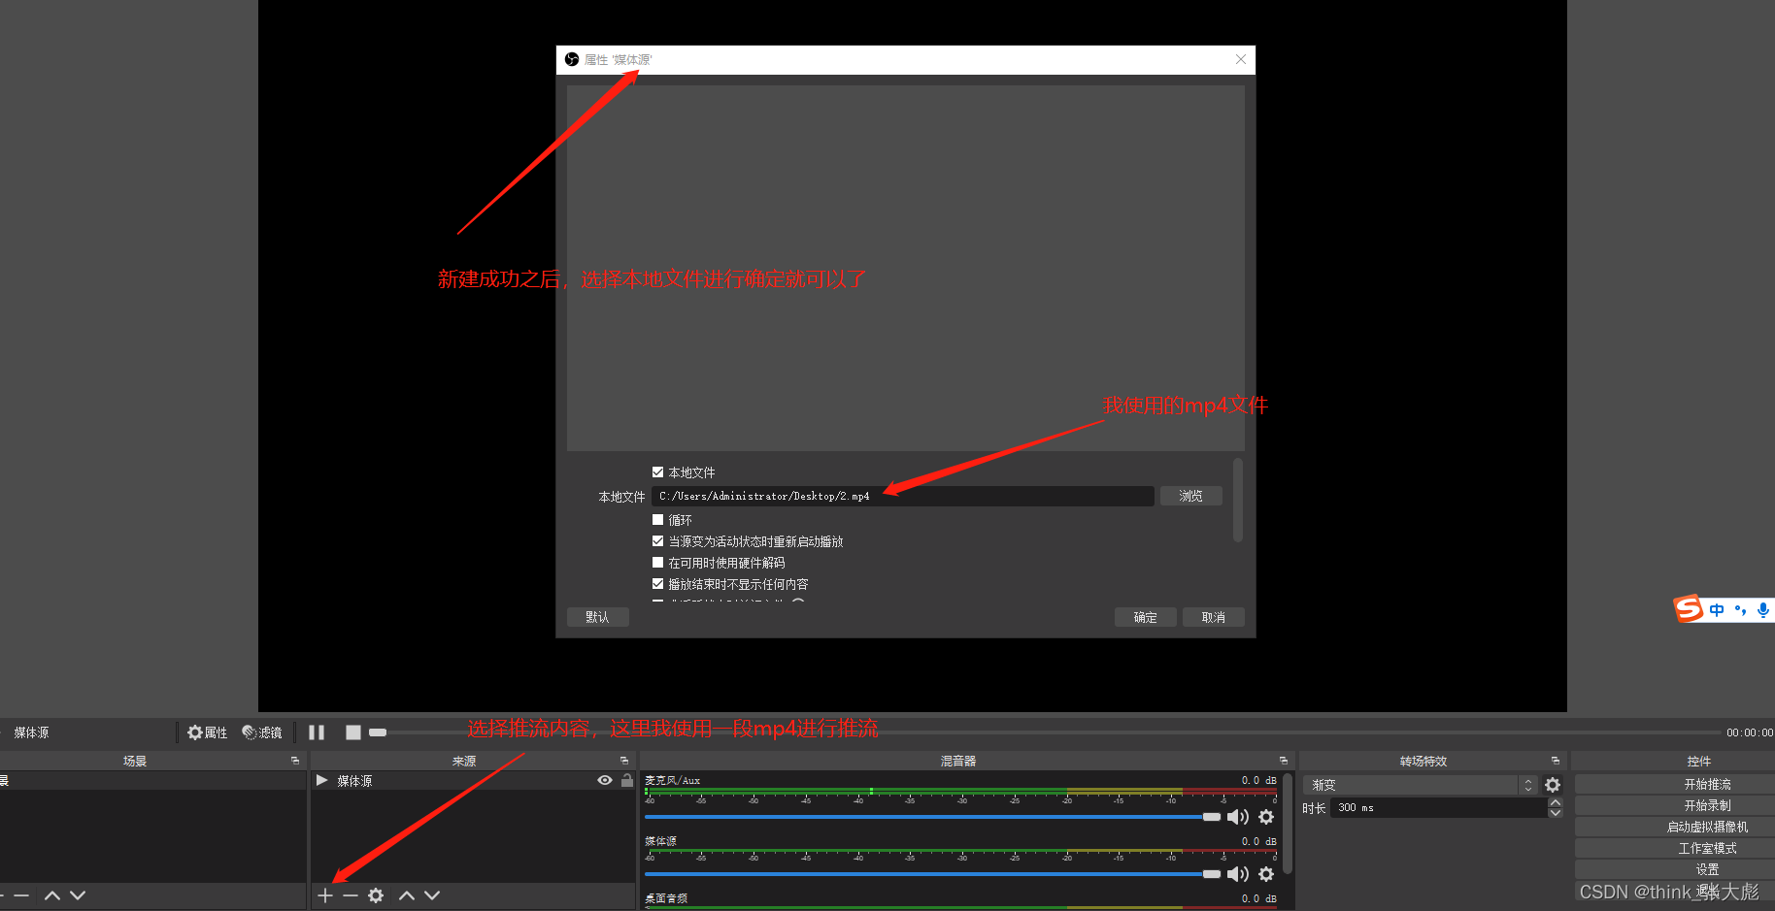Enable the 循环 loop checkbox
Viewport: 1775px width, 911px height.
(x=657, y=520)
